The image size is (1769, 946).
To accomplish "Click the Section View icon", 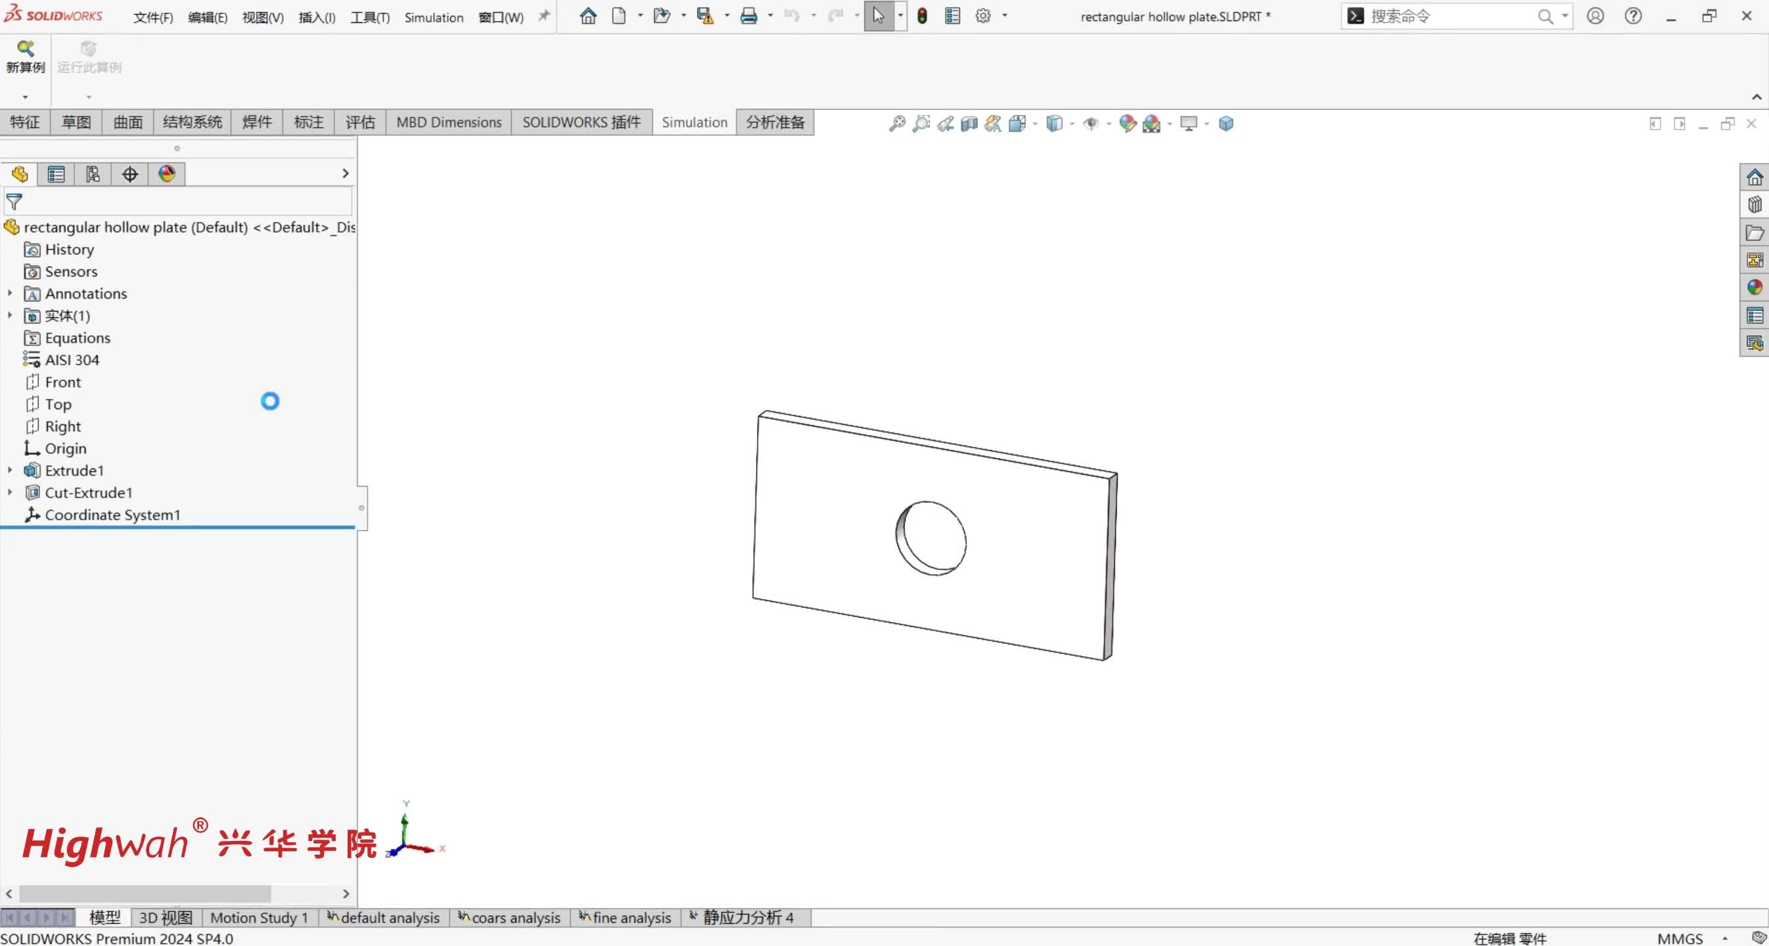I will (969, 124).
